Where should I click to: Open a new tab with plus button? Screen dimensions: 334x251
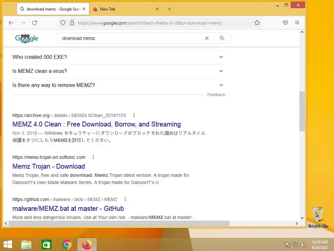169,9
